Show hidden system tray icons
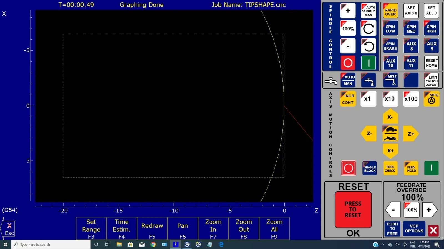Viewport: 444px width, 249px height. (383, 245)
